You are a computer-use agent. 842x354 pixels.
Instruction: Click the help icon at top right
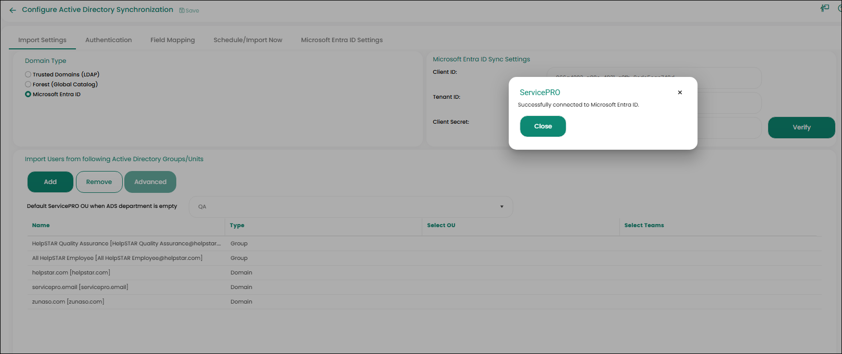point(839,8)
